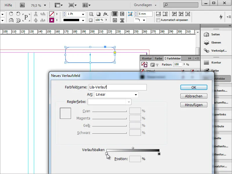
Task: Toggle fill/stroke icon in Farbfelder panel
Action: (x=144, y=64)
